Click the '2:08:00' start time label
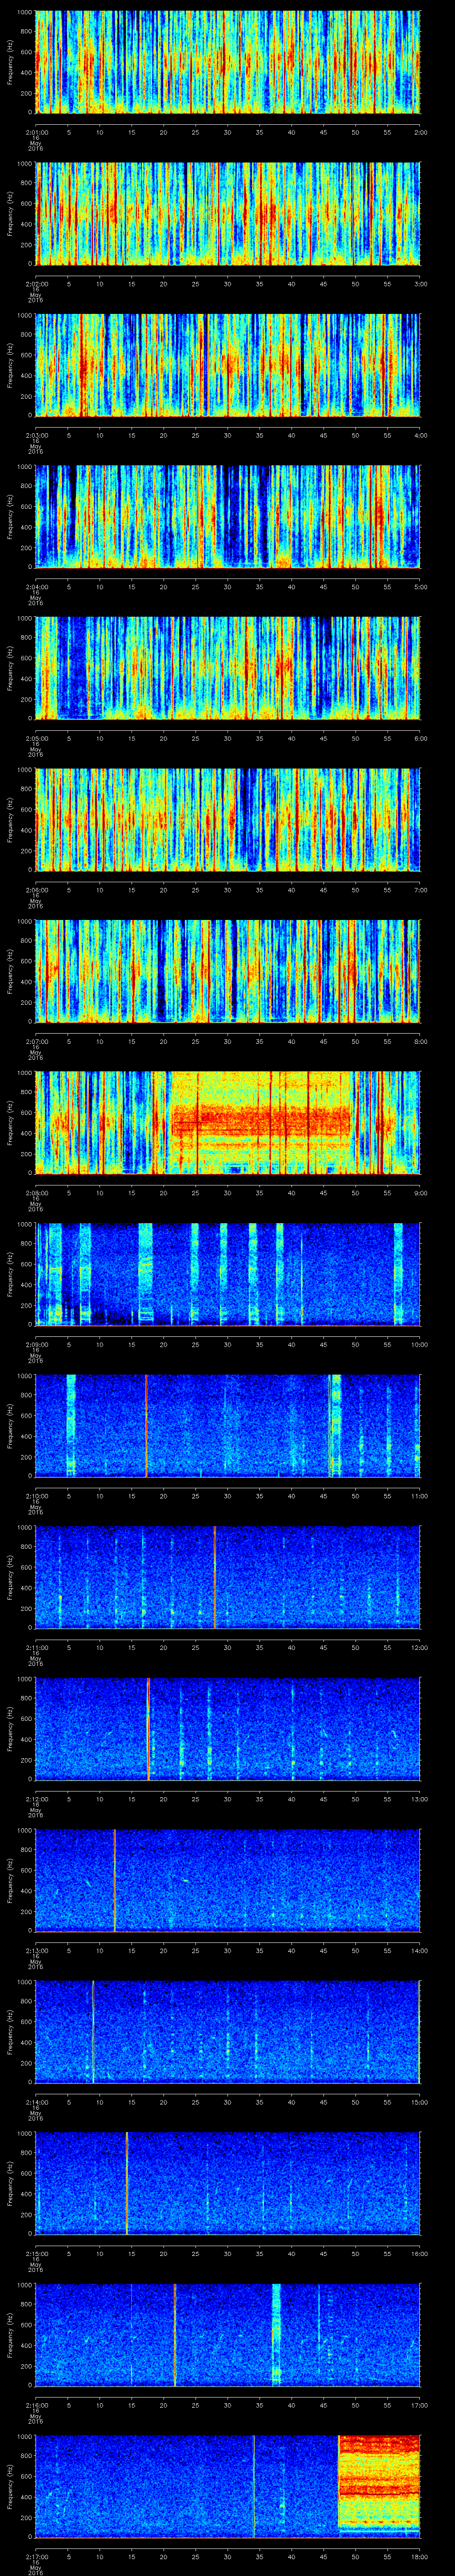455x2576 pixels. [36, 1192]
